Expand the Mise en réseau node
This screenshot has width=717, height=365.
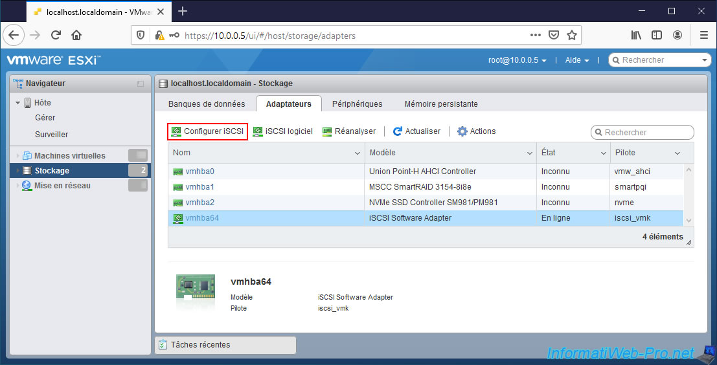[x=18, y=186]
